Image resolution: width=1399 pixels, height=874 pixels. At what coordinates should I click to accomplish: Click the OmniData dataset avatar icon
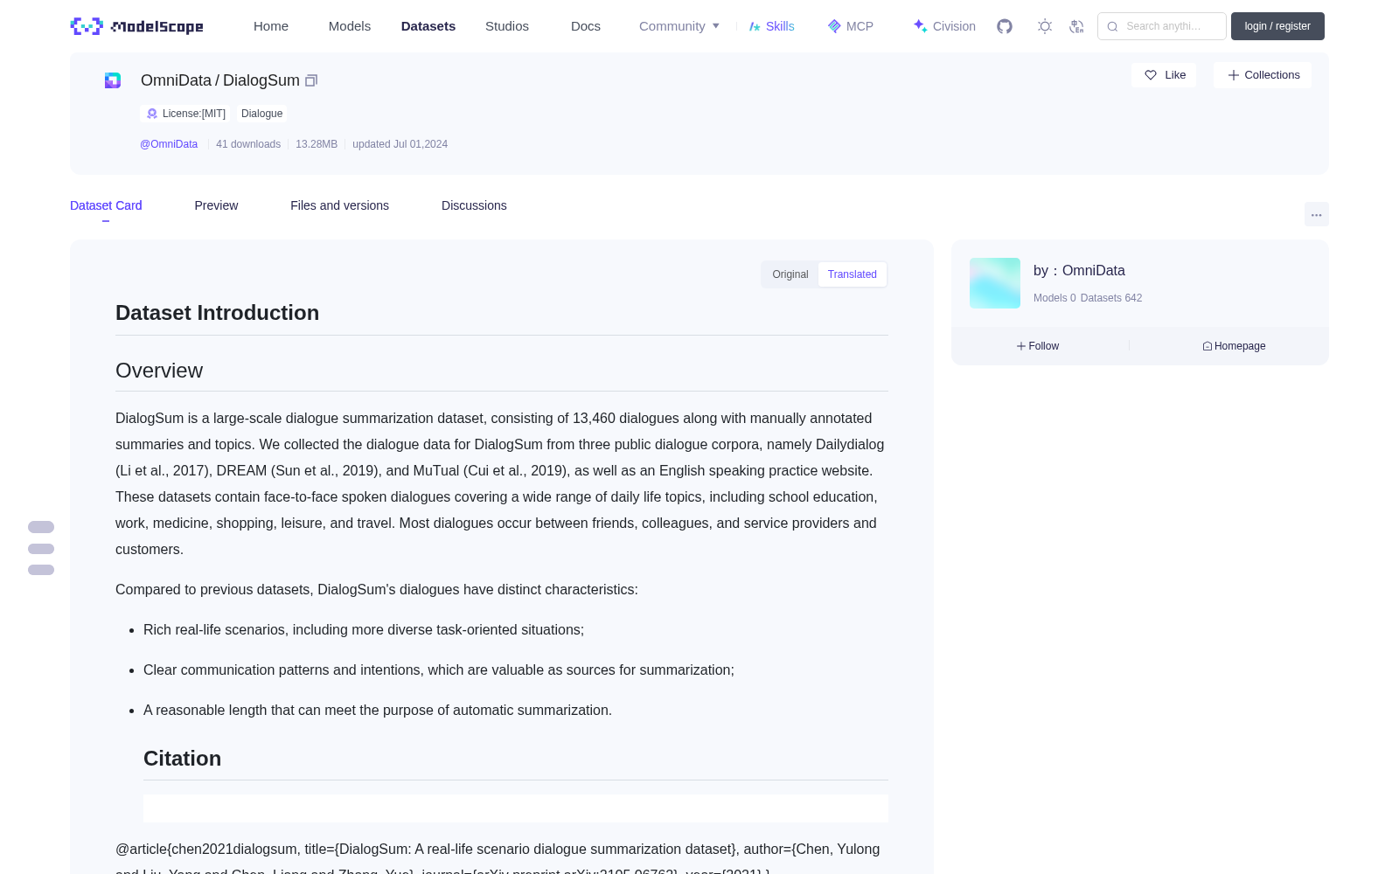tap(113, 80)
